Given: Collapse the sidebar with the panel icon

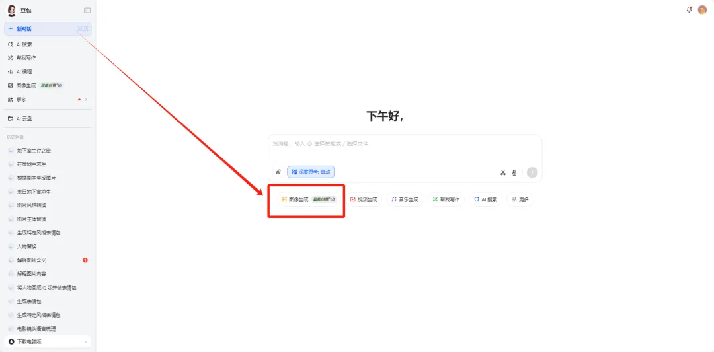Looking at the screenshot, I should point(87,11).
